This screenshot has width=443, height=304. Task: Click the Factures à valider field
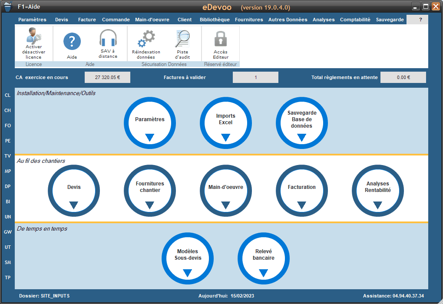(255, 77)
